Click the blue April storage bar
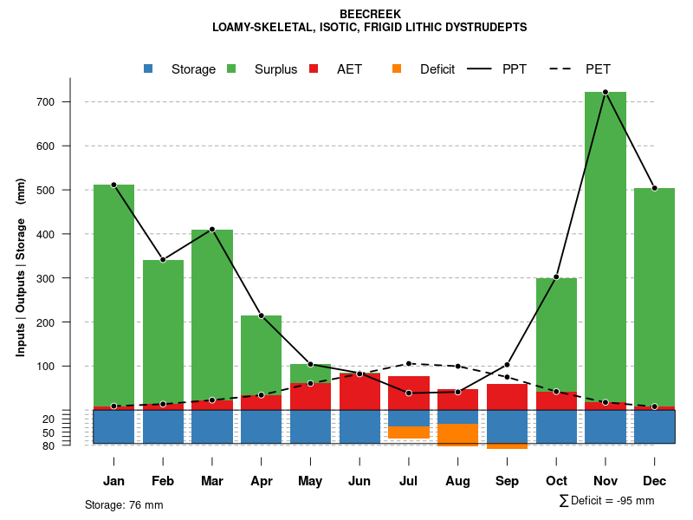693x520 pixels. point(261,426)
